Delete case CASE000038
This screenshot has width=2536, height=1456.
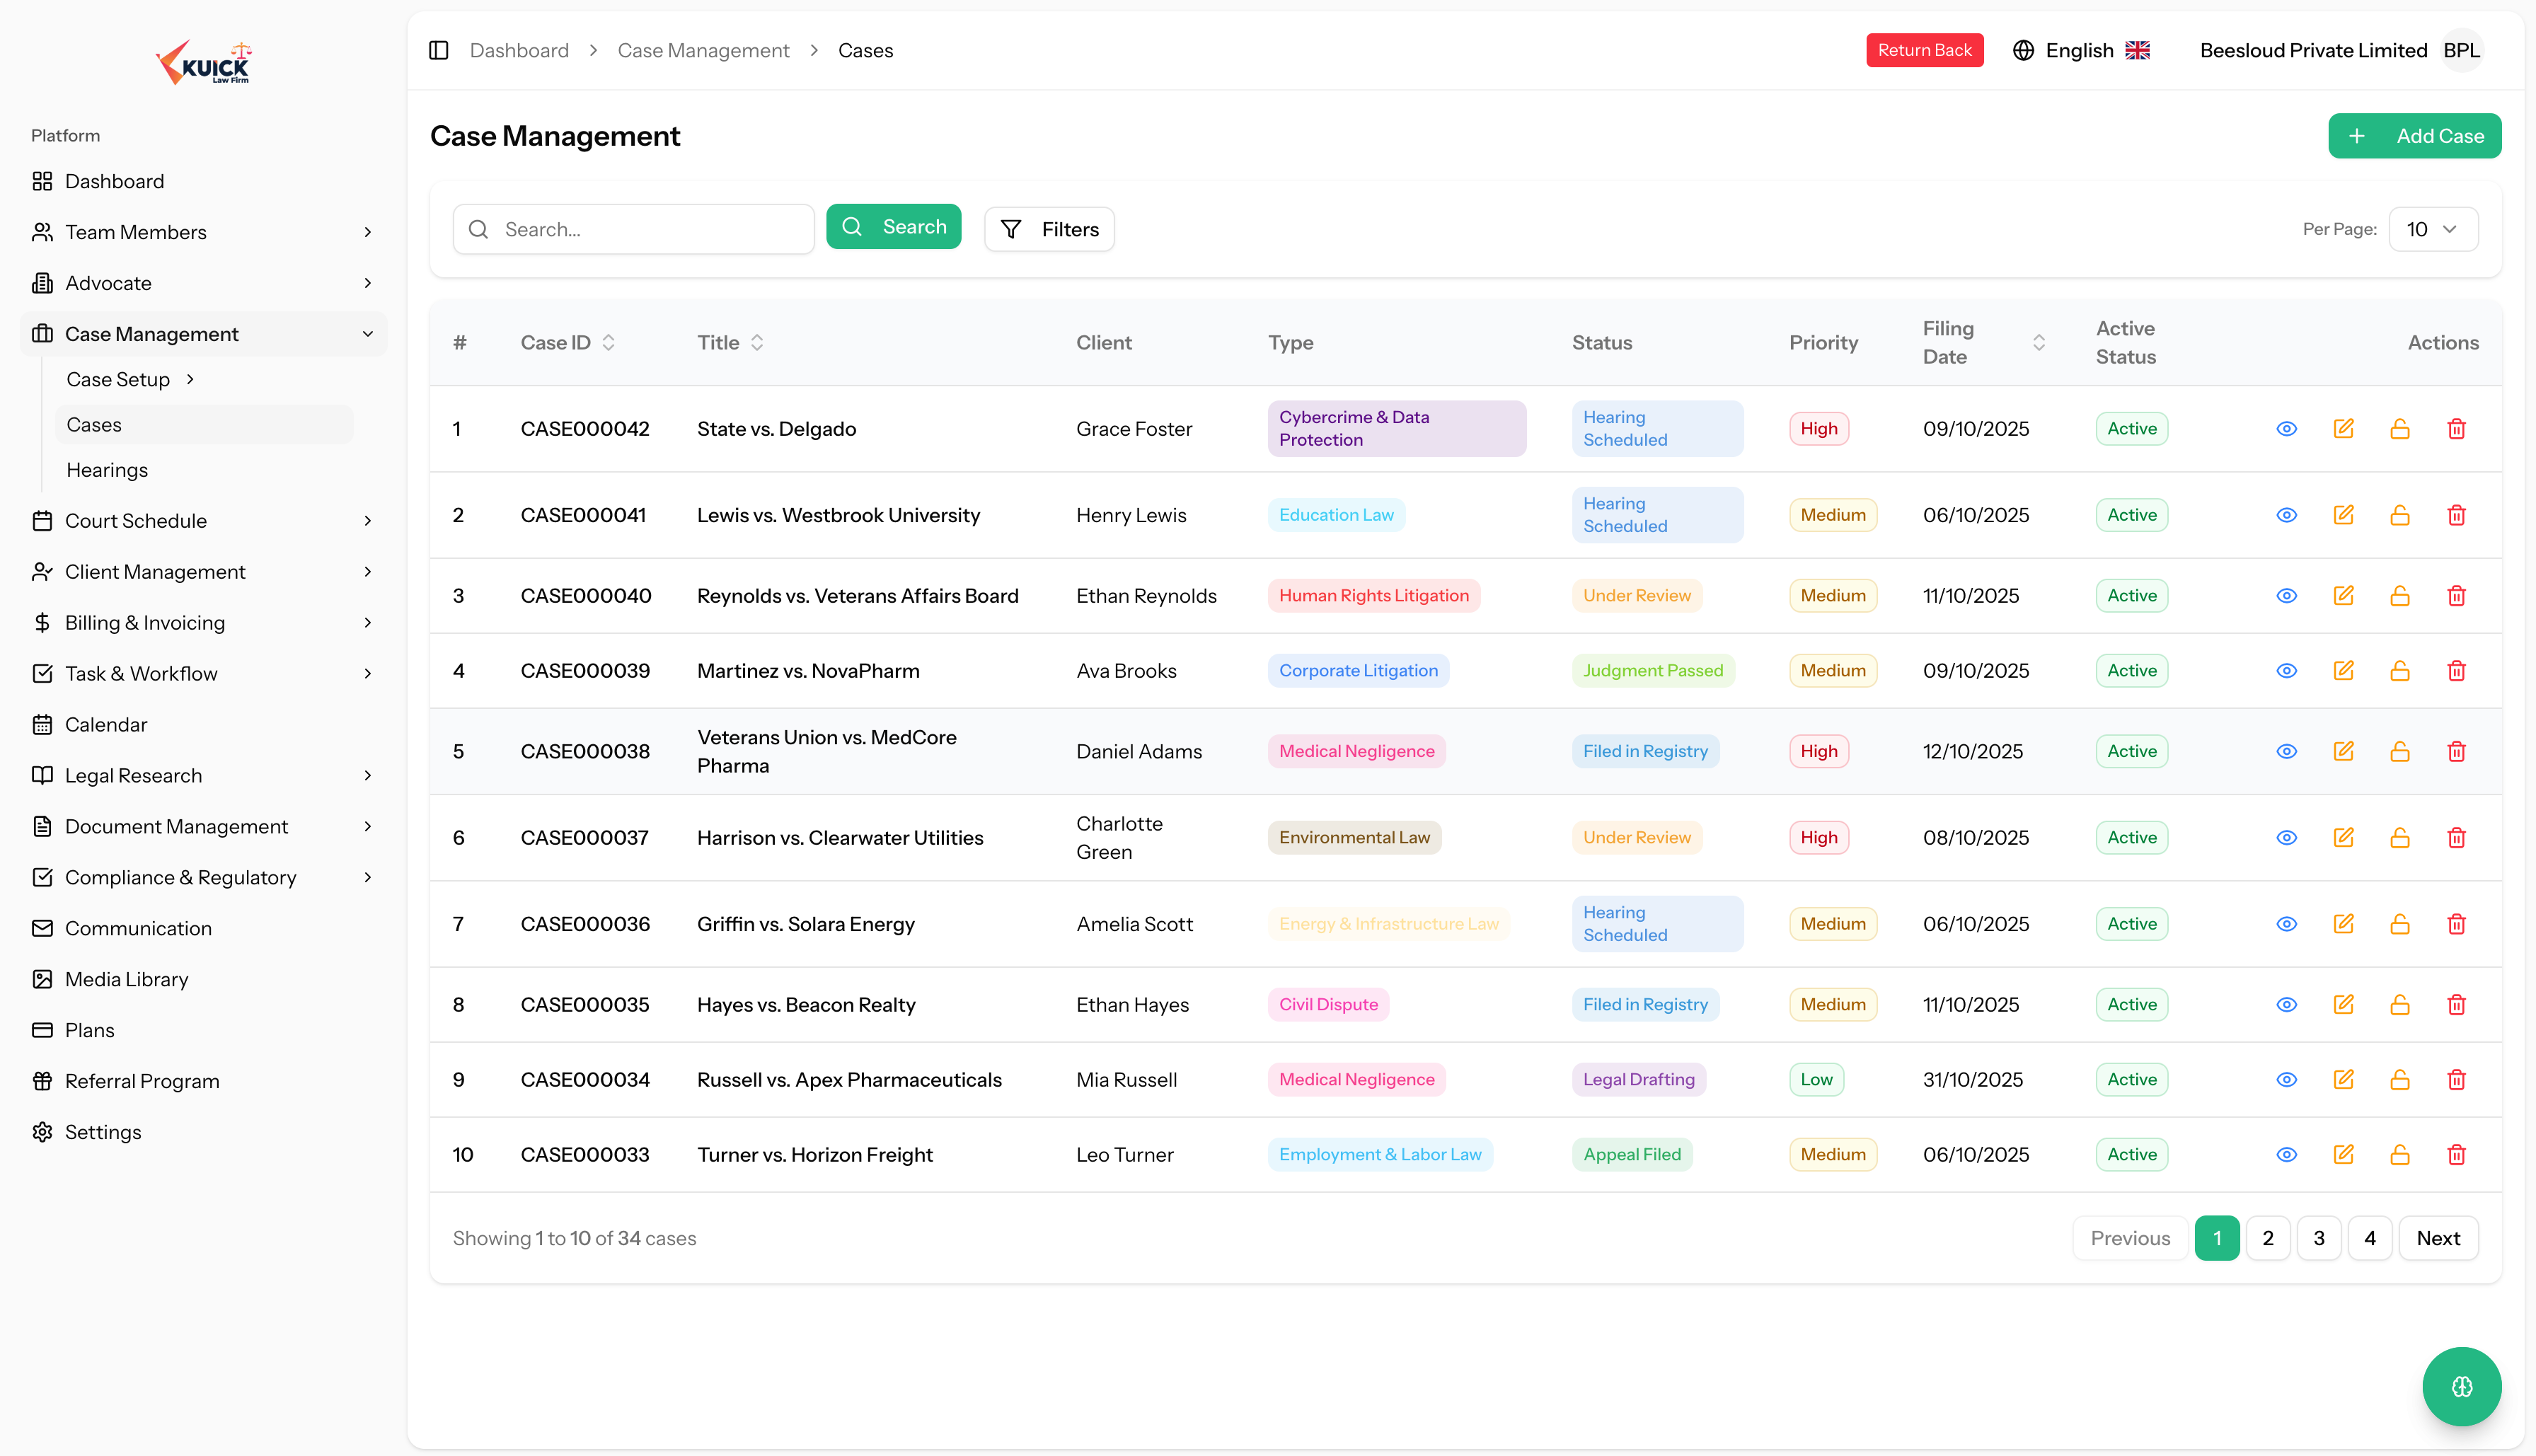[2456, 752]
